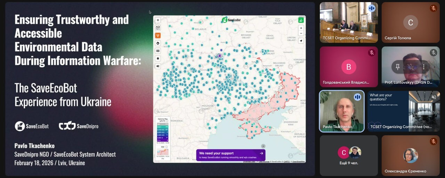Click the map location arrow button

tap(301, 41)
